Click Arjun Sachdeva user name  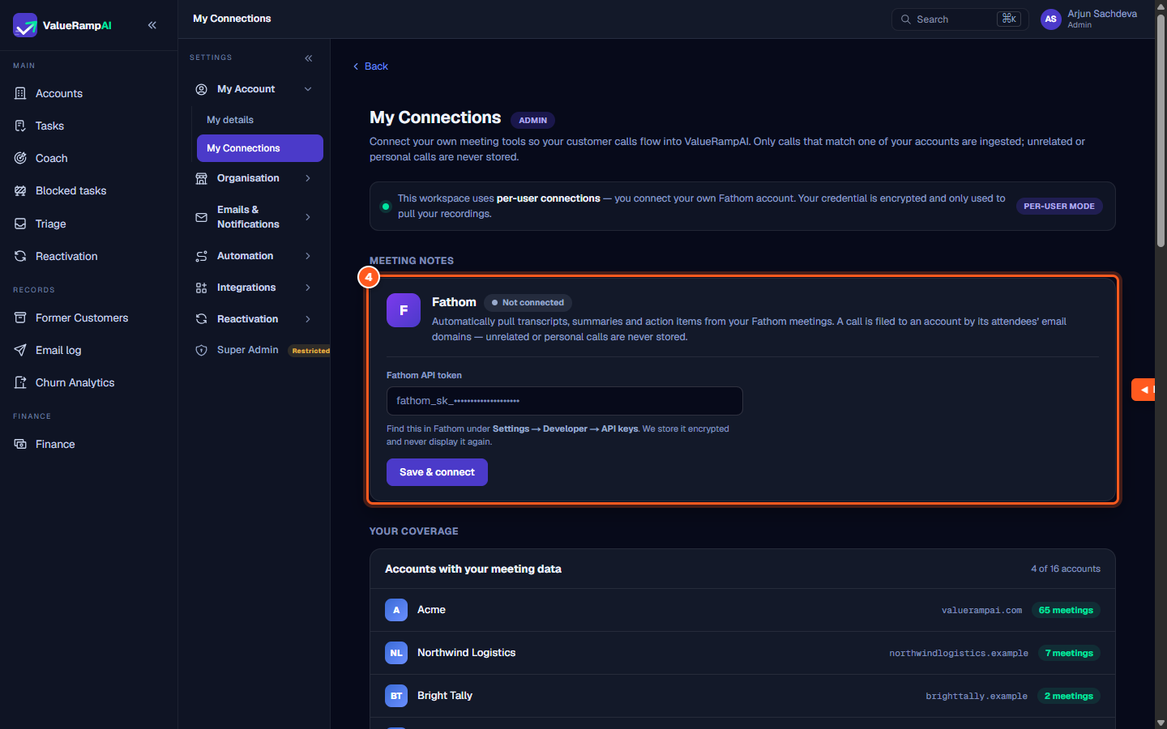point(1102,14)
